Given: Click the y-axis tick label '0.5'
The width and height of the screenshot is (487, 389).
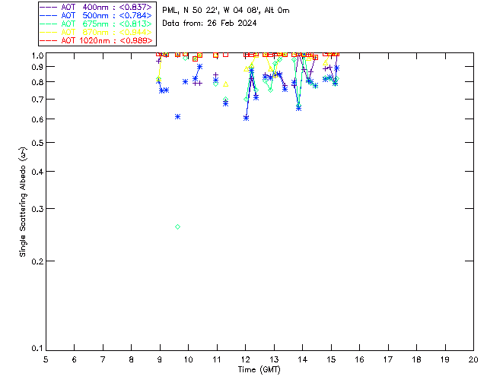Looking at the screenshot, I should click(x=37, y=143).
